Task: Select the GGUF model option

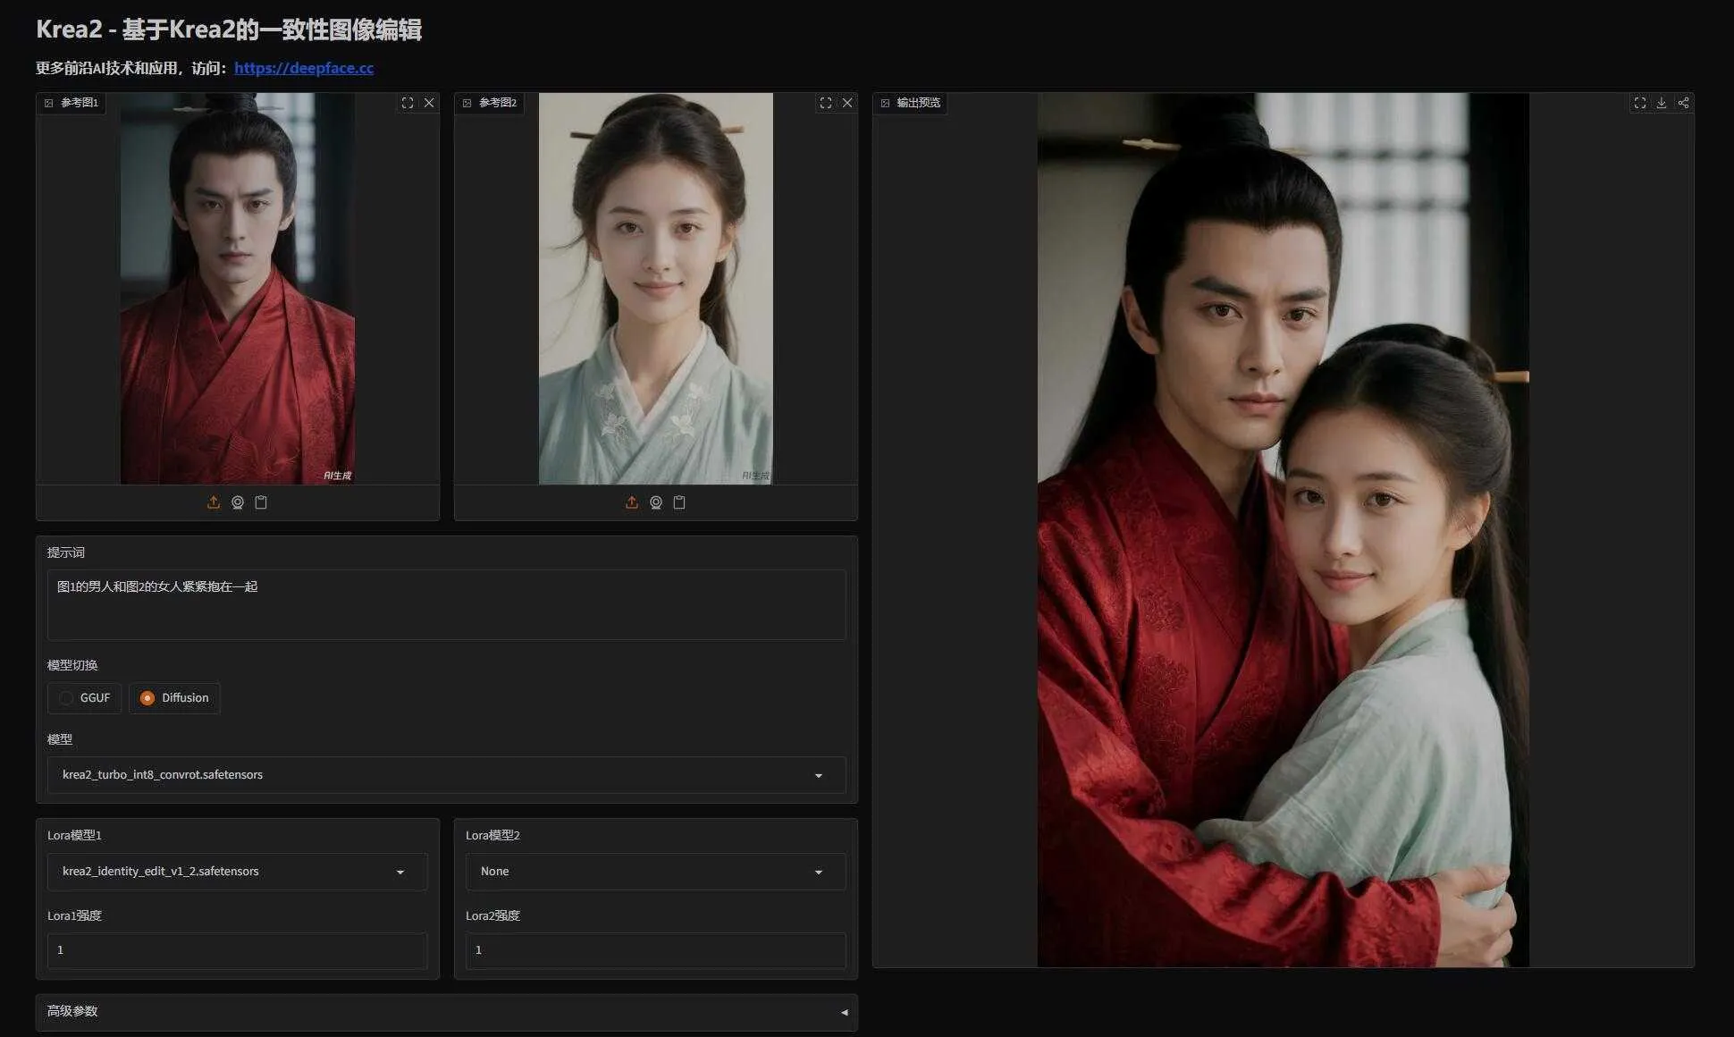Action: click(84, 698)
